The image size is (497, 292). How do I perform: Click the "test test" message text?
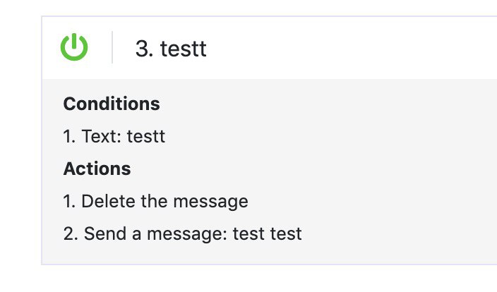click(x=267, y=233)
